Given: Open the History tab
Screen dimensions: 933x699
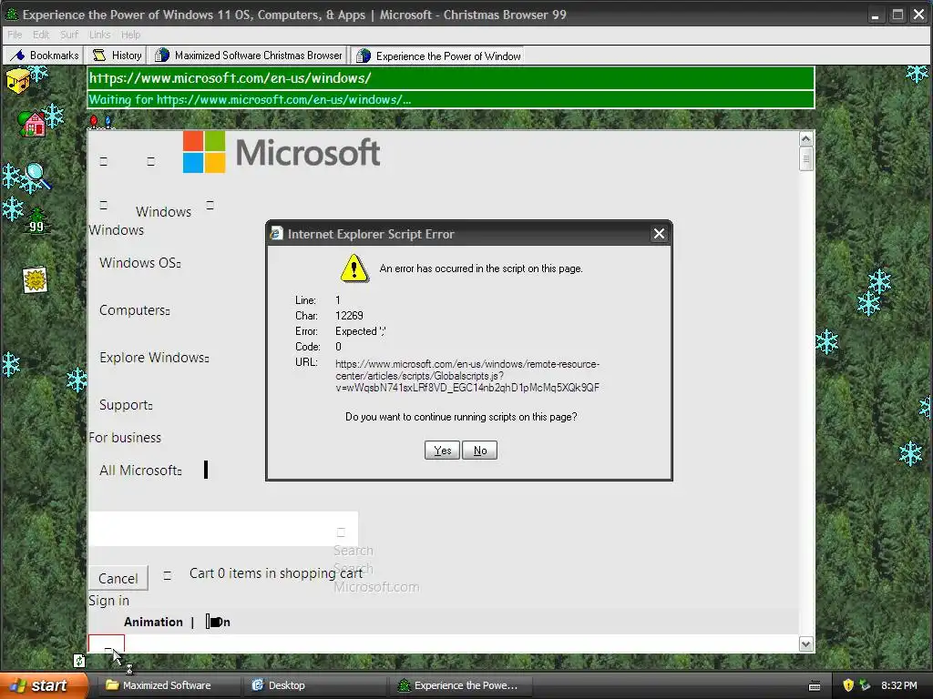Looking at the screenshot, I should click(117, 56).
